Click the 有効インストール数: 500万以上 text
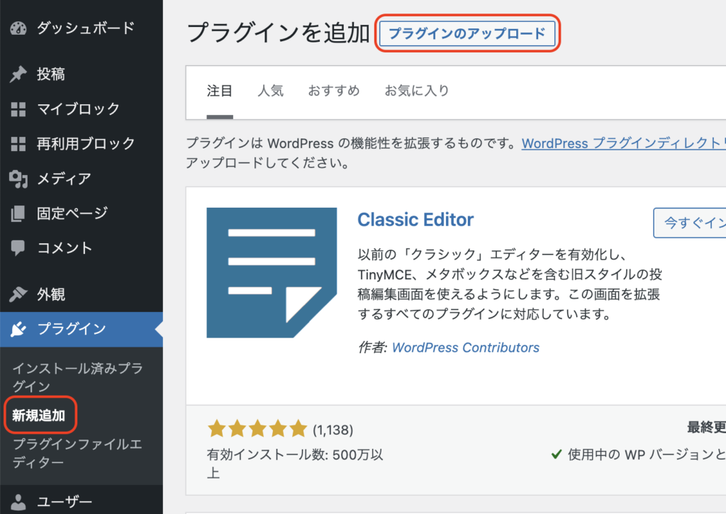The width and height of the screenshot is (726, 514). point(295,464)
